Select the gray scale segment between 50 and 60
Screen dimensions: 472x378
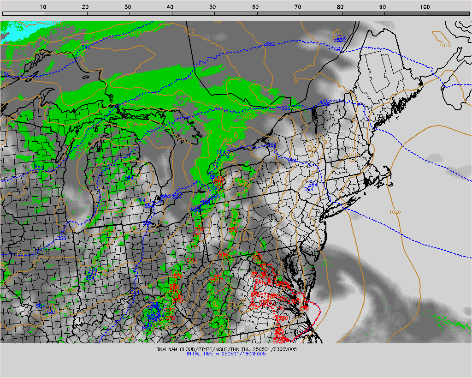(236, 13)
